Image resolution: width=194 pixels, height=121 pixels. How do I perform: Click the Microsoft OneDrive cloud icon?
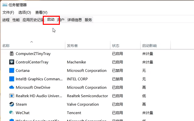tap(12, 87)
